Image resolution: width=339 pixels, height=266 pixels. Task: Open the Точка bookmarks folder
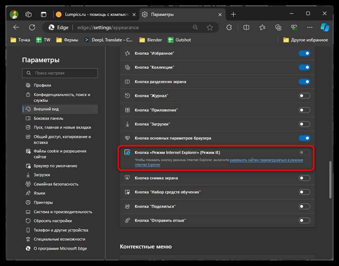pyautogui.click(x=20, y=40)
